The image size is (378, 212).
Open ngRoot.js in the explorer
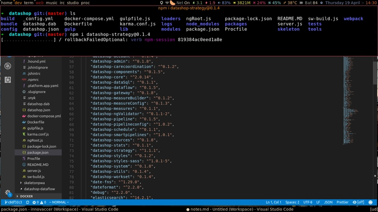coord(35,140)
